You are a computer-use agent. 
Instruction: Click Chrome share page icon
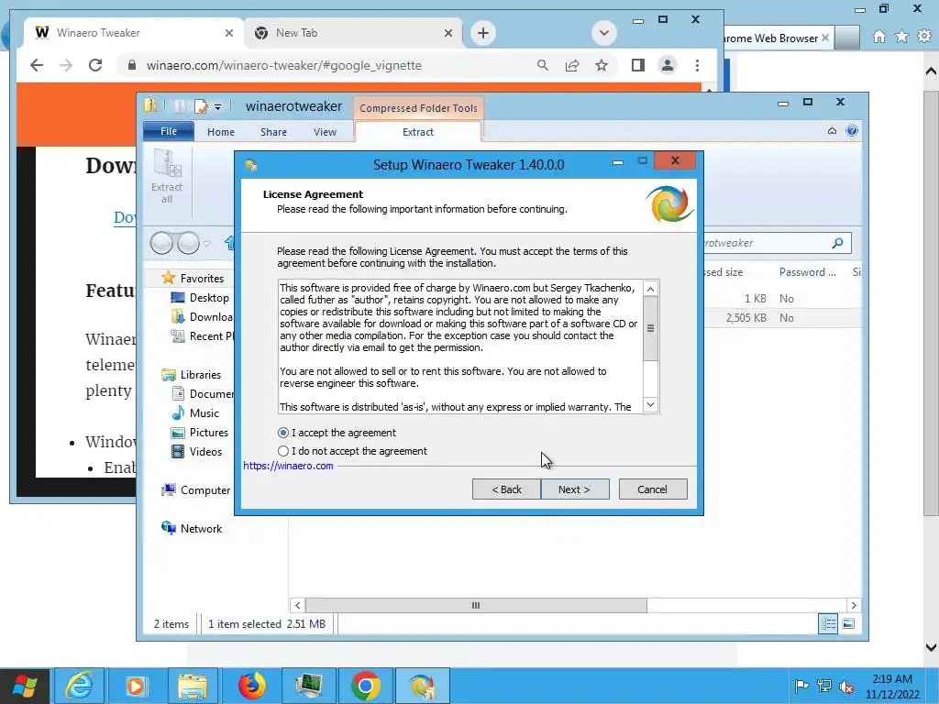(x=572, y=65)
